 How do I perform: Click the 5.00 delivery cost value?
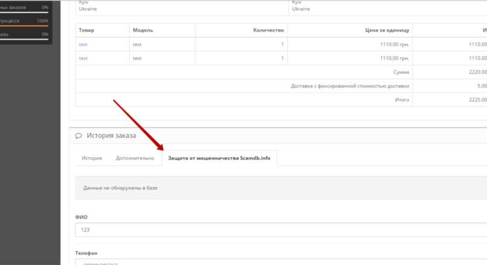point(482,86)
